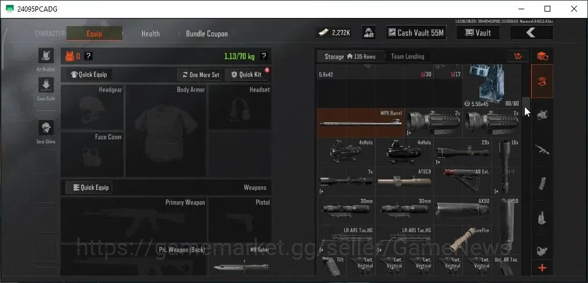Open the help icon next to backpack count
Screen dimensions: 588x283
point(88,56)
